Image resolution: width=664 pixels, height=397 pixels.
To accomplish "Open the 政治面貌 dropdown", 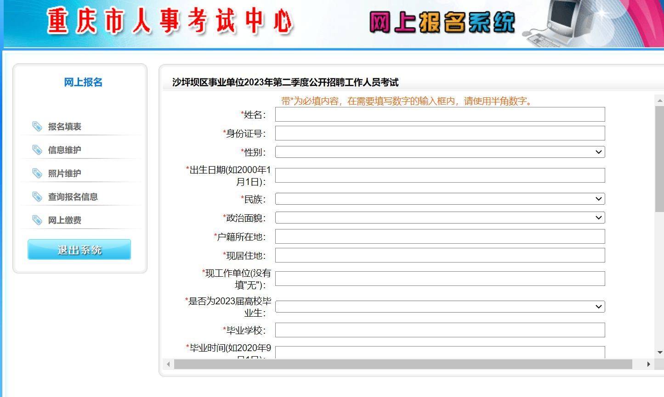I will tap(440, 218).
